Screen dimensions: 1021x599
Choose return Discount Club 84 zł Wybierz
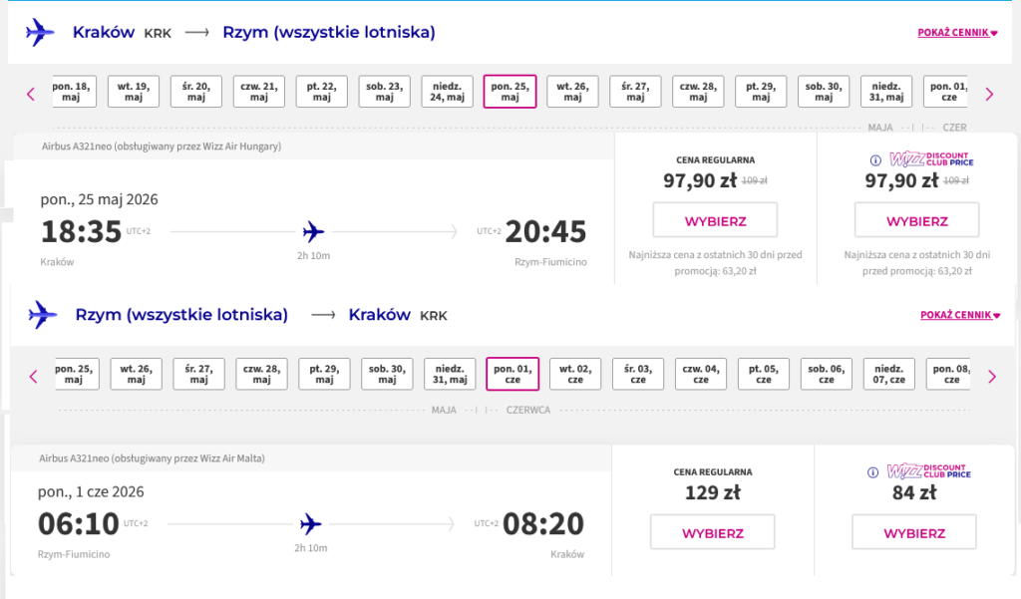point(914,533)
